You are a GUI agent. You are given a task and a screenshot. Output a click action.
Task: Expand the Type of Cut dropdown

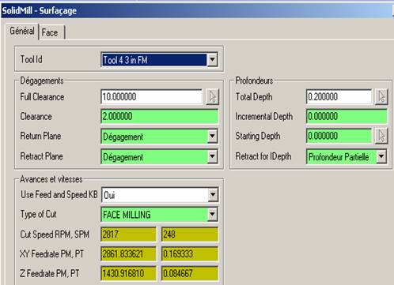(x=212, y=215)
